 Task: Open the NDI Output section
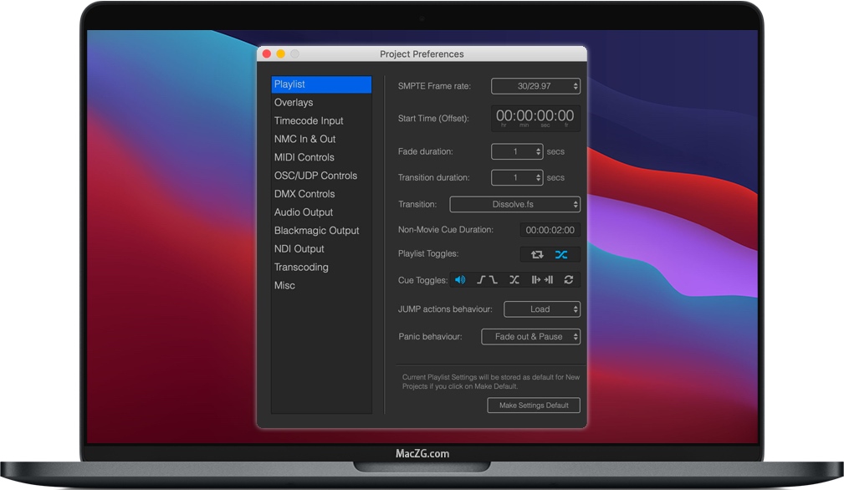pos(299,249)
